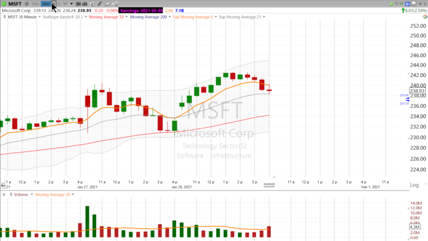The height and width of the screenshot is (241, 428).
Task: Click the 14.0M volume axis label
Action: click(x=416, y=203)
